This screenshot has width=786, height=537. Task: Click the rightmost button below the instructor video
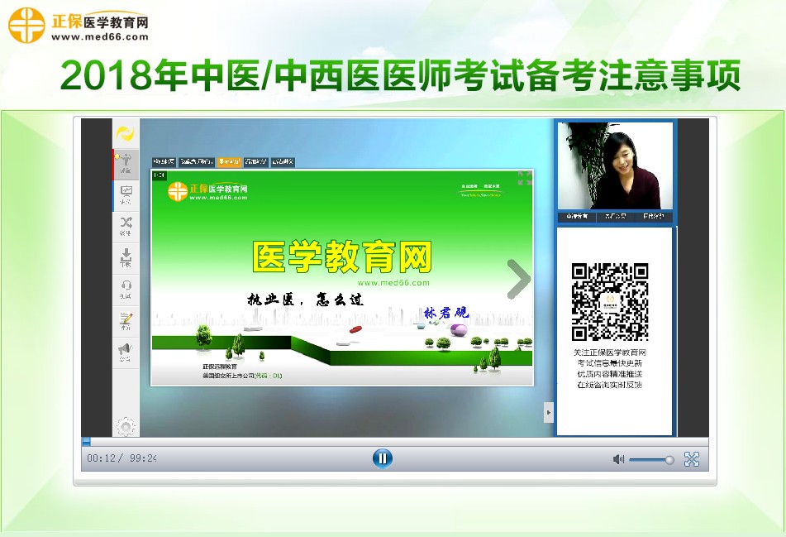[x=652, y=217]
